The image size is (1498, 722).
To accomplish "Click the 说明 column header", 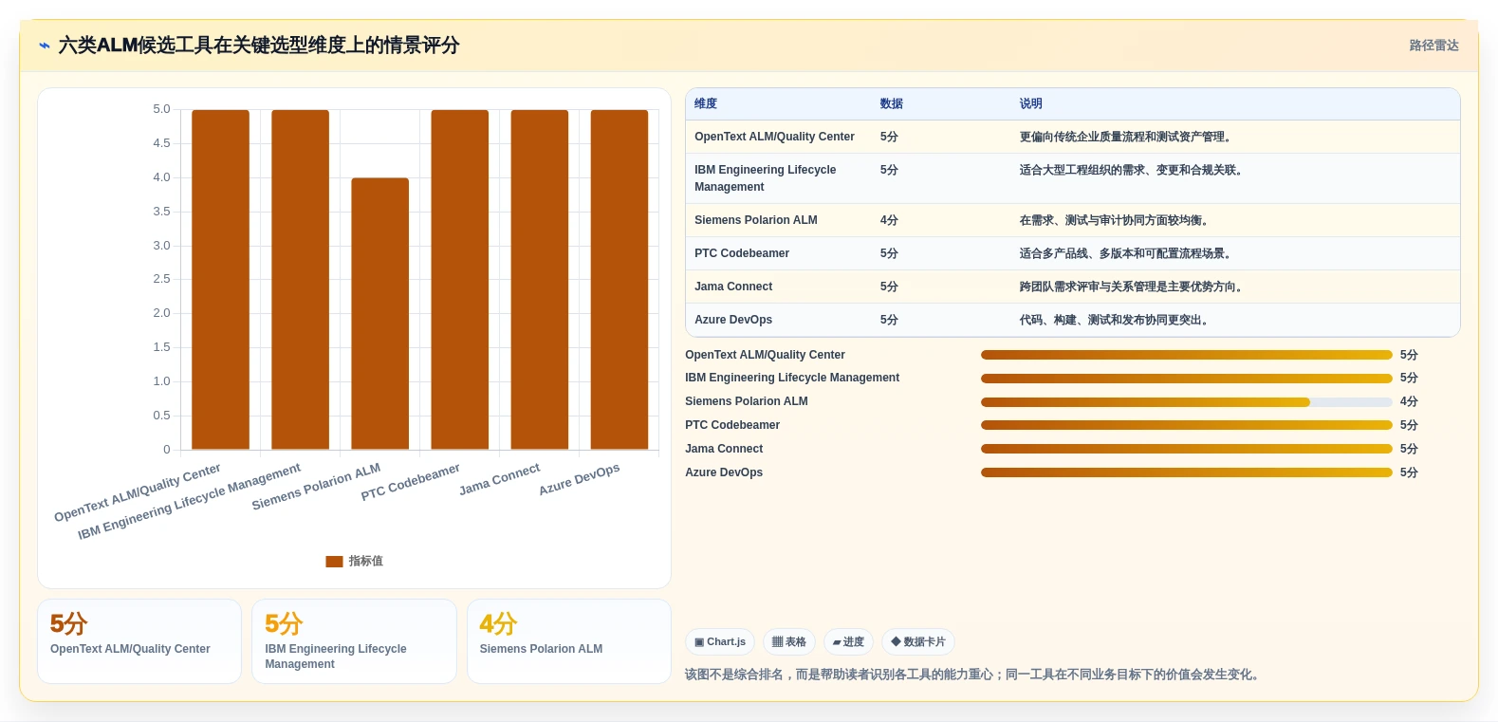I will pos(1031,104).
